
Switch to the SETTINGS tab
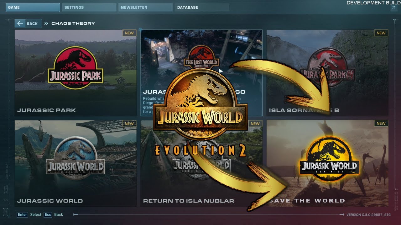[89, 7]
